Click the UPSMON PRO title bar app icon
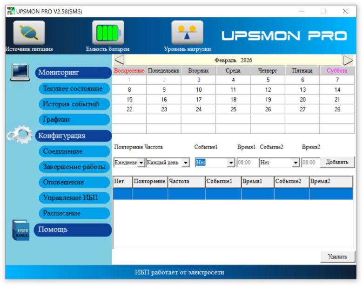This screenshot has height=286, width=363. pyautogui.click(x=11, y=11)
